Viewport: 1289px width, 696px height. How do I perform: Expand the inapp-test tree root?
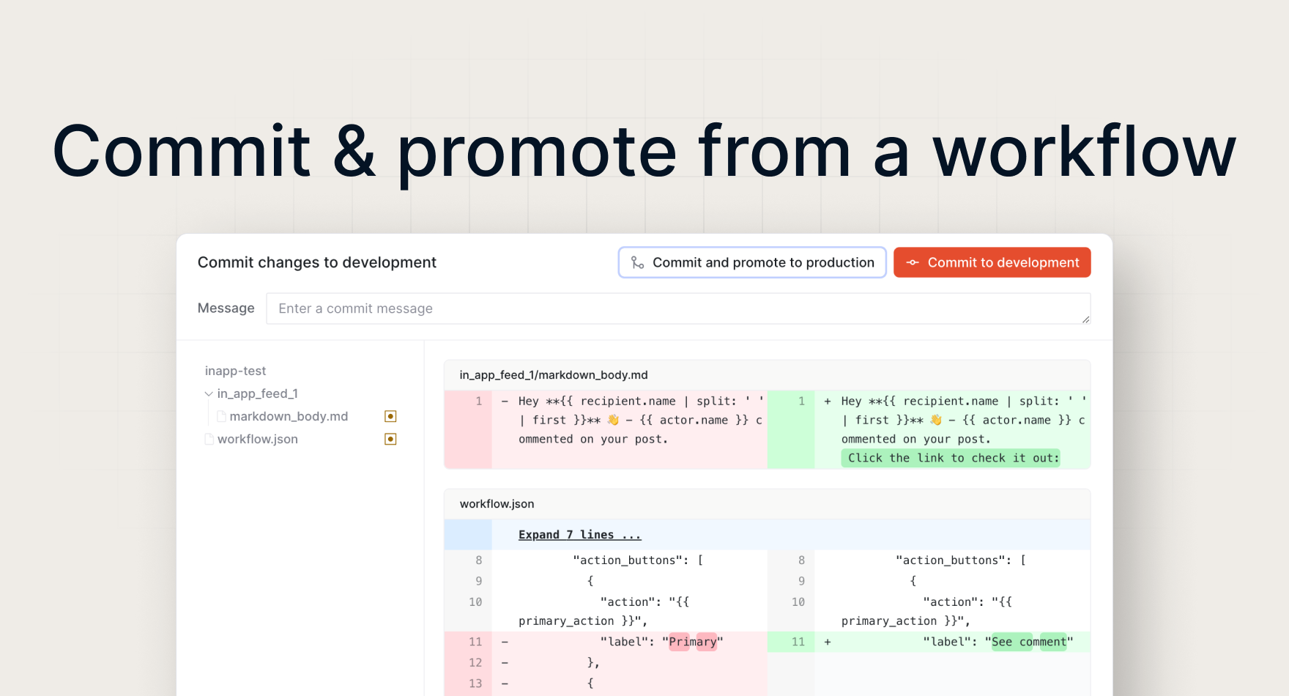pos(235,371)
